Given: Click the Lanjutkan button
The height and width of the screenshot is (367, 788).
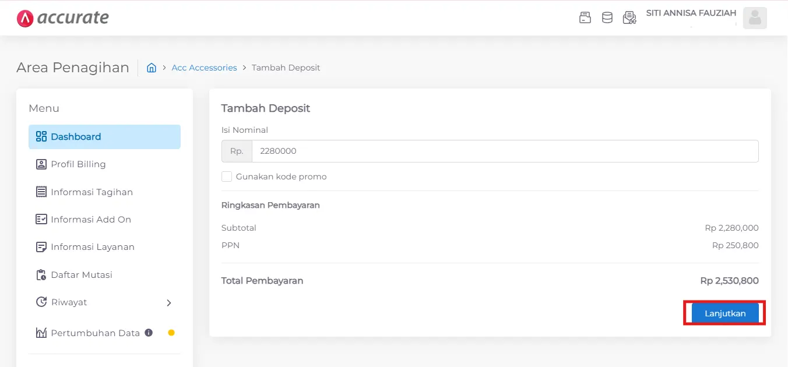Looking at the screenshot, I should click(x=724, y=313).
